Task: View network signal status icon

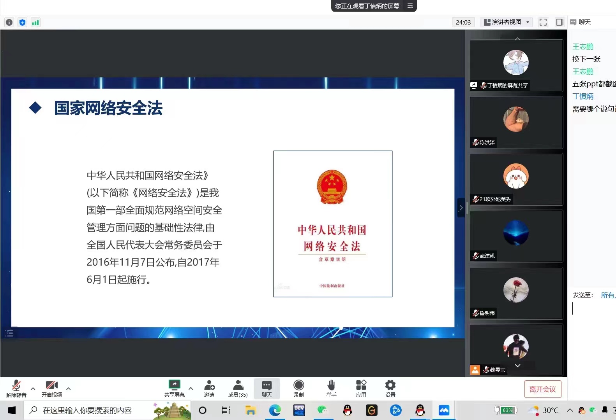Action: point(35,23)
